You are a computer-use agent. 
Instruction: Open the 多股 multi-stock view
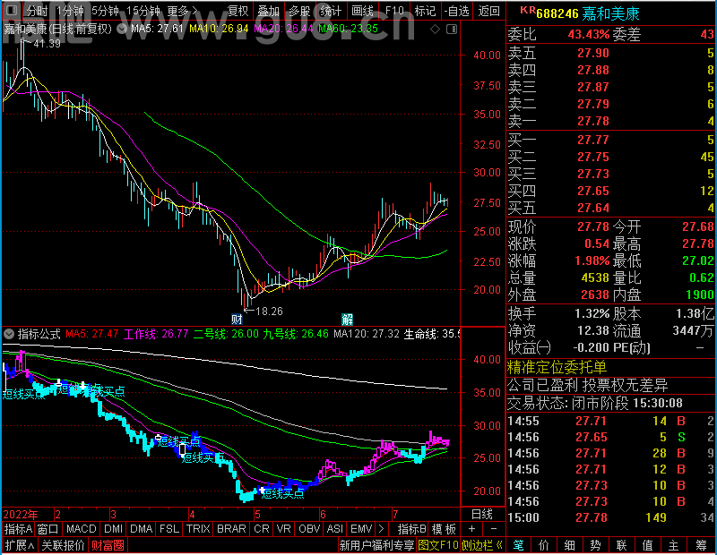[x=299, y=11]
